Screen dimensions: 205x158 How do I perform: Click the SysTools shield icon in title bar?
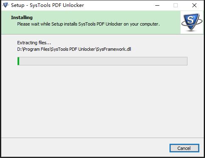[6, 5]
